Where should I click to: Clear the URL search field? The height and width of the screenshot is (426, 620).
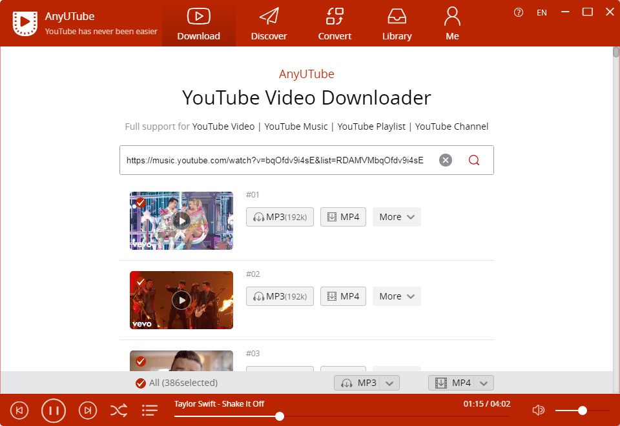(445, 160)
